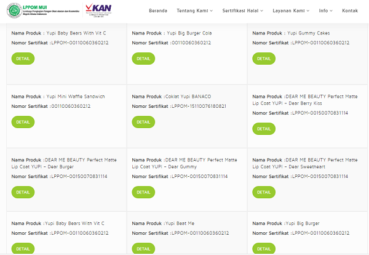View Detail for Dear Sweetheart lip coat
The height and width of the screenshot is (255, 369).
click(264, 192)
